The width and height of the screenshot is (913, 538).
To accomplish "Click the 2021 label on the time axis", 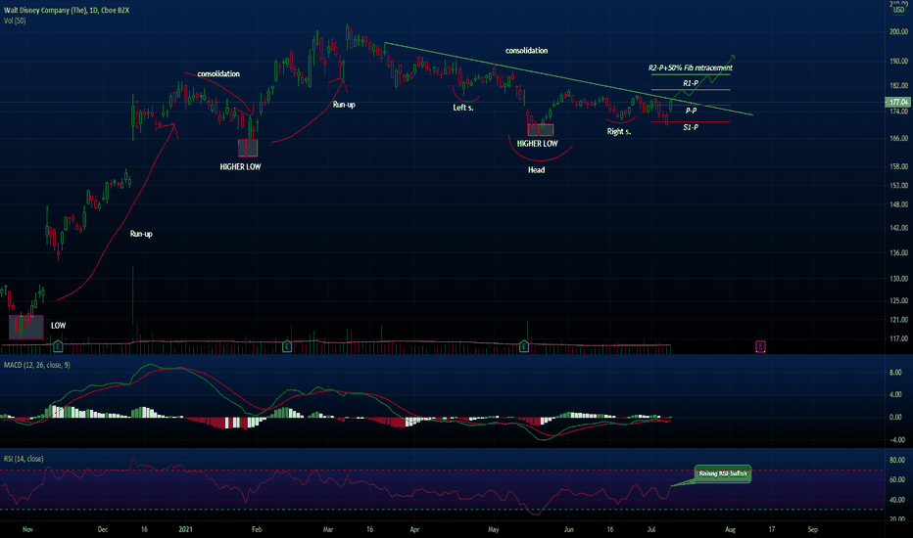I will coord(185,530).
